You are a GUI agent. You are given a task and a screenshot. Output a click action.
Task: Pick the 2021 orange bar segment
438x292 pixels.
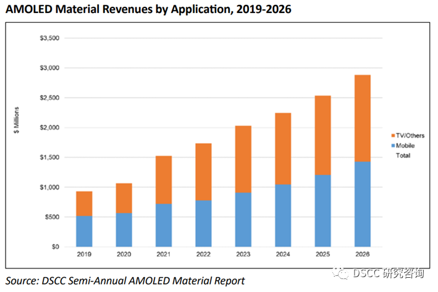(x=163, y=180)
